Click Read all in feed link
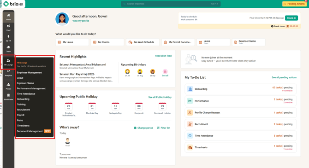Image resolution: width=309 pixels, height=168 pixels. [163, 56]
